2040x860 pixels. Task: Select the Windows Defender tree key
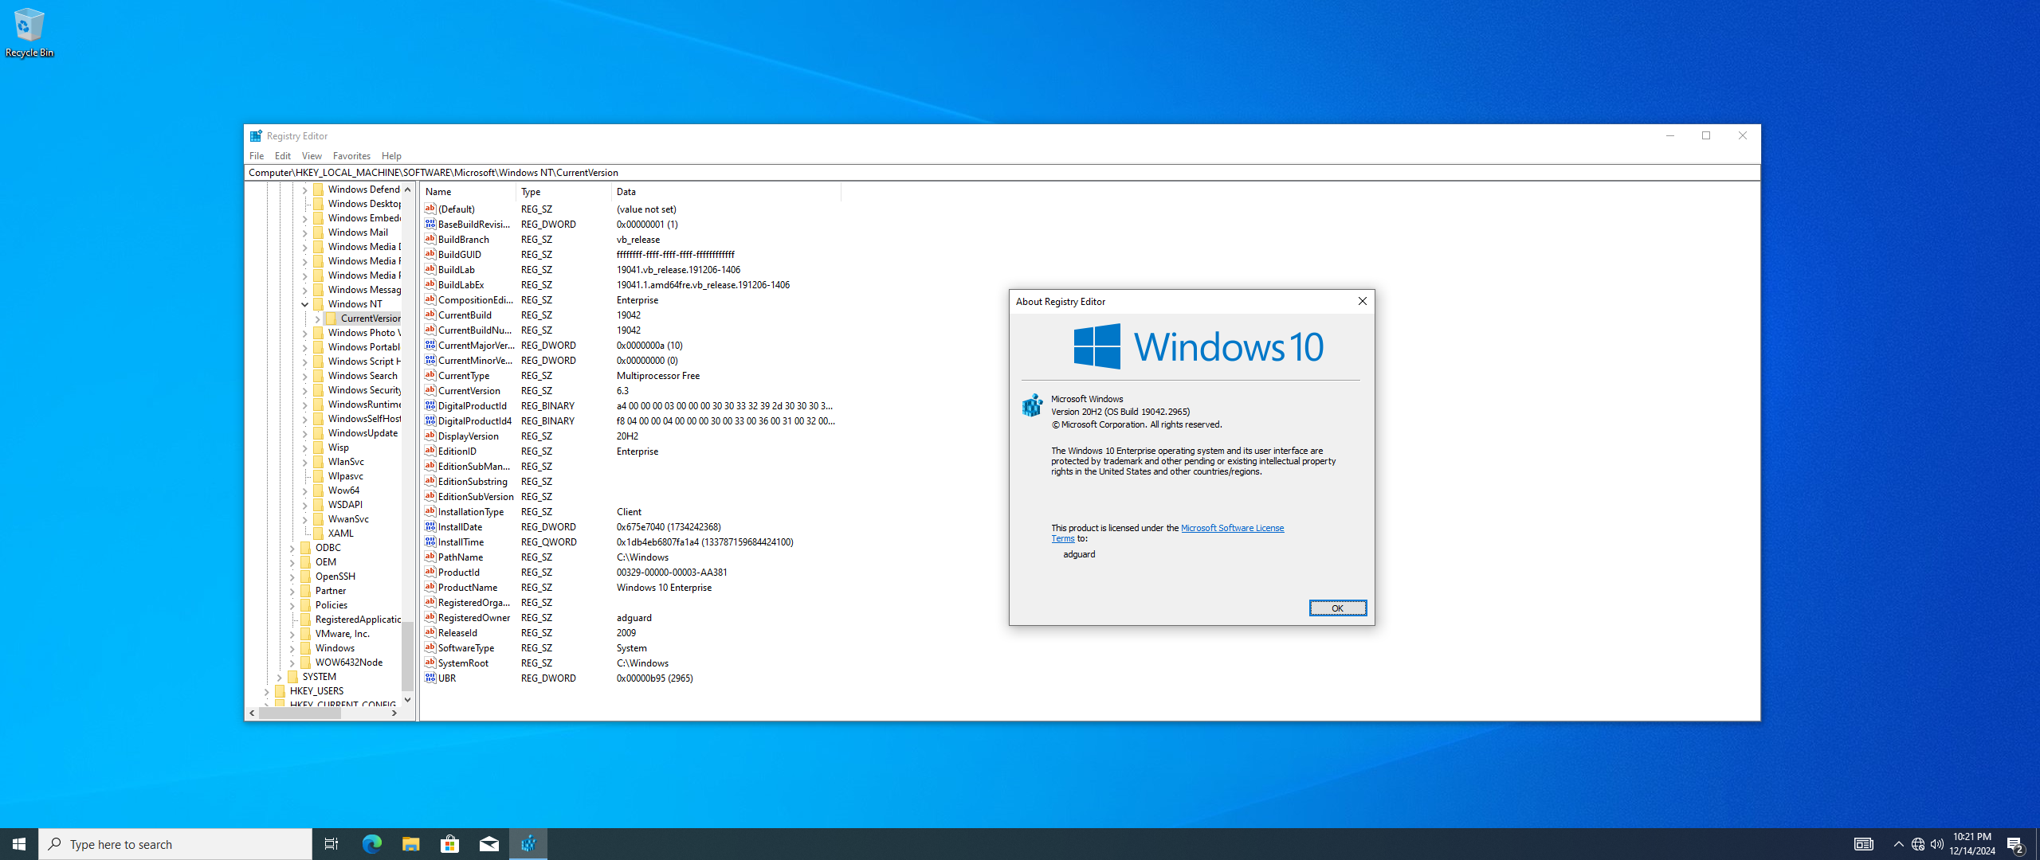click(x=363, y=189)
